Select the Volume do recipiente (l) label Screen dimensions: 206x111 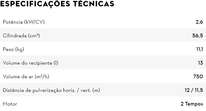30,63
